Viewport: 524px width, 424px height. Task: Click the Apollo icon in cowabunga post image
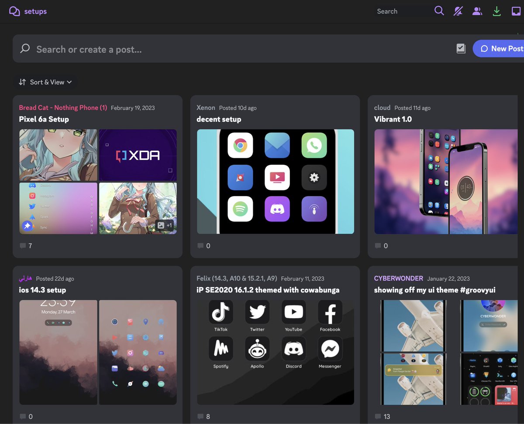pyautogui.click(x=257, y=349)
